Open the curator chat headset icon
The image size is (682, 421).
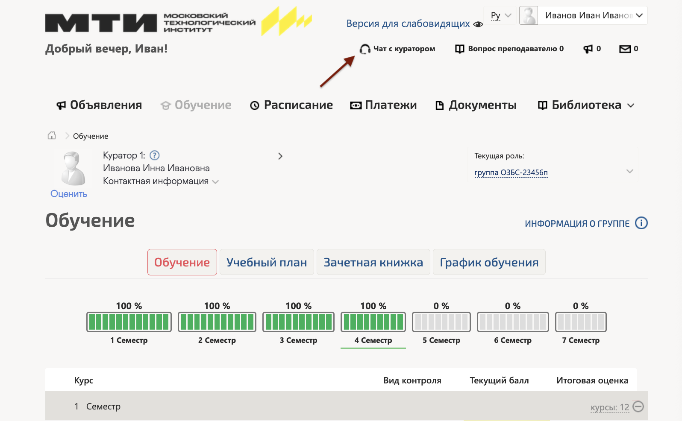click(x=365, y=49)
